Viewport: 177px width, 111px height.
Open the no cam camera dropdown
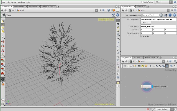tap(110, 19)
